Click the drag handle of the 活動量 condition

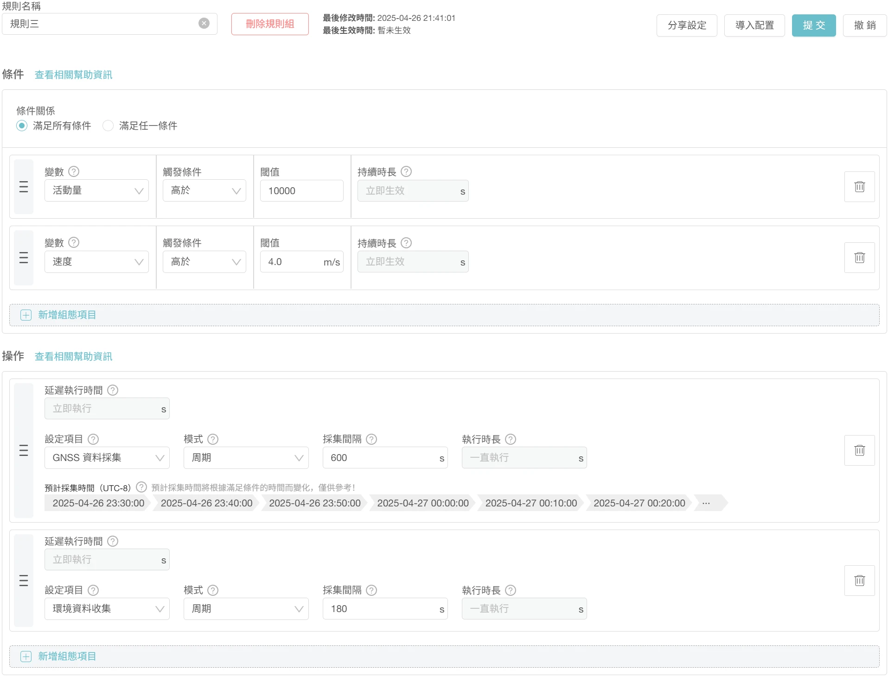click(x=24, y=187)
